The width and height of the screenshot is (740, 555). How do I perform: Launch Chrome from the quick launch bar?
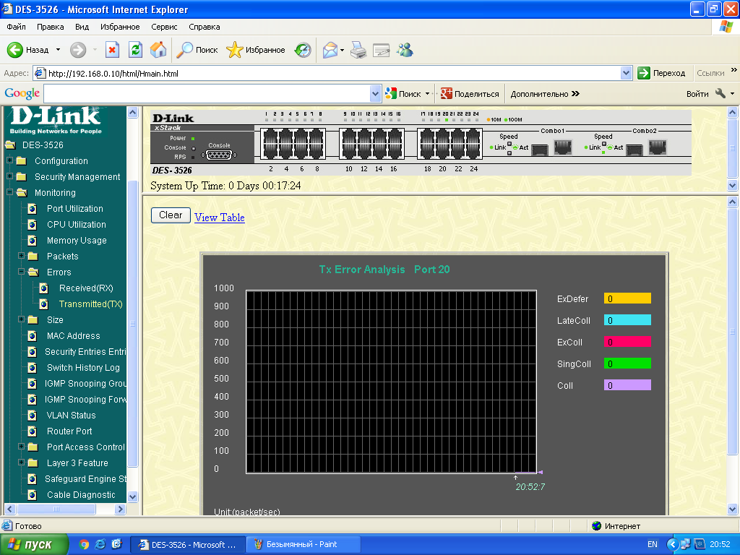[x=84, y=544]
